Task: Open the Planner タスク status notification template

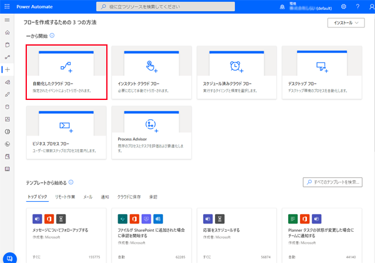Action: [x=322, y=236]
